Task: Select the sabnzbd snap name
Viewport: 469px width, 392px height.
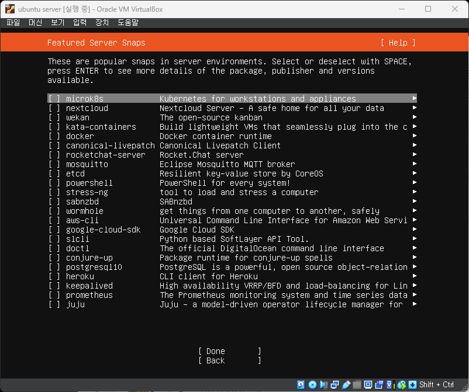Action: (82, 202)
